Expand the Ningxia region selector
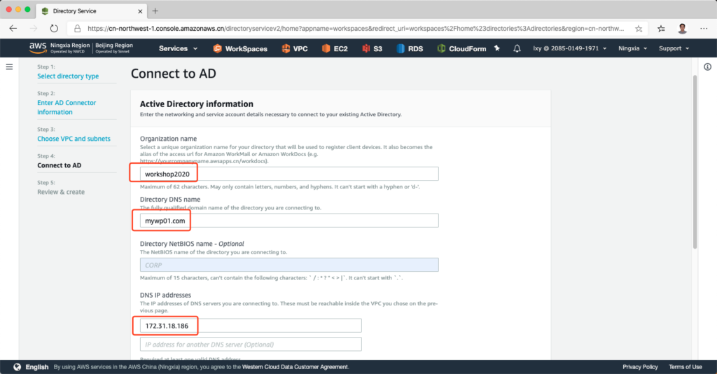 point(632,48)
